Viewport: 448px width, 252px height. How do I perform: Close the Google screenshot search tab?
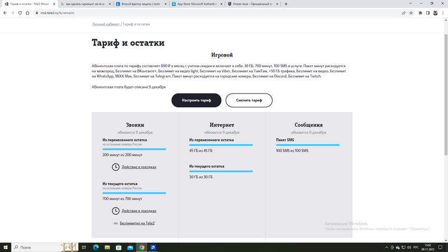(x=110, y=4)
